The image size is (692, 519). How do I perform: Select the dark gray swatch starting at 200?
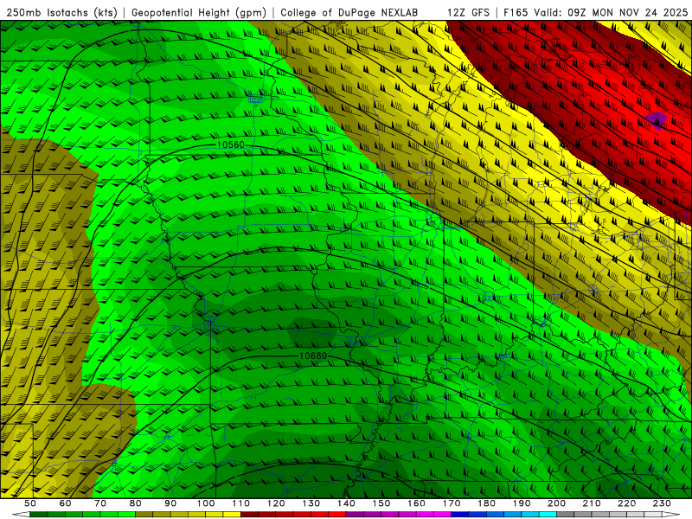click(566, 514)
